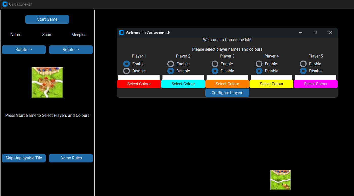Open the Game Rules
The width and height of the screenshot is (354, 196).
pos(71,158)
